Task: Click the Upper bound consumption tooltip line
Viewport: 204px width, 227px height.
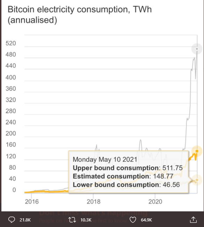Action: [128, 168]
